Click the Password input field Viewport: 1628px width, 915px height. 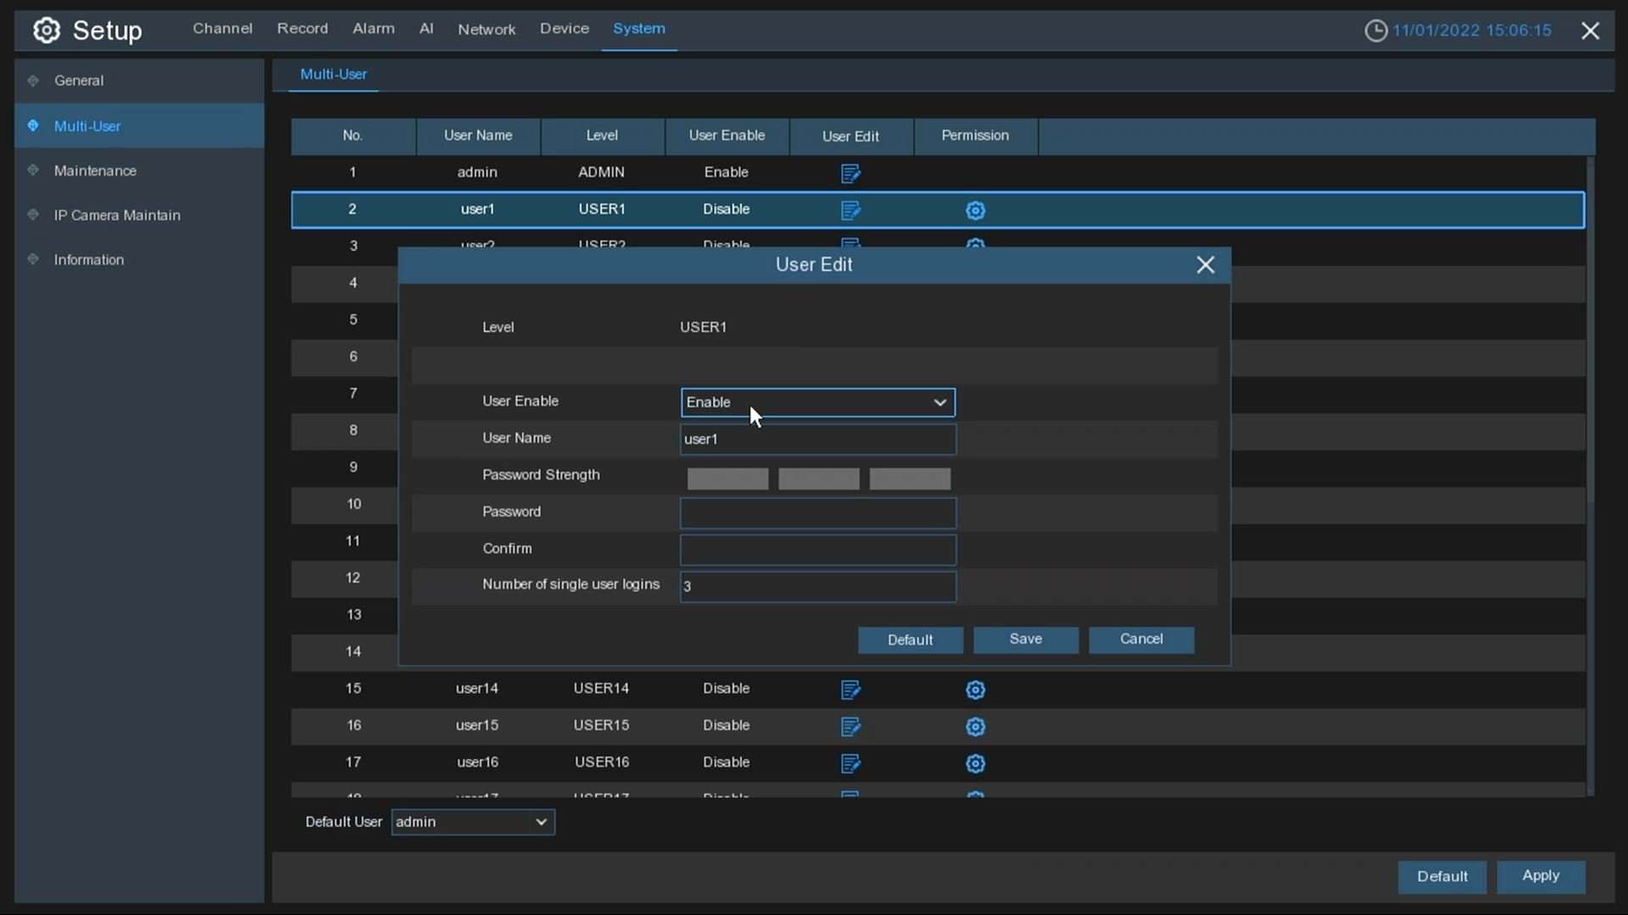click(x=817, y=513)
